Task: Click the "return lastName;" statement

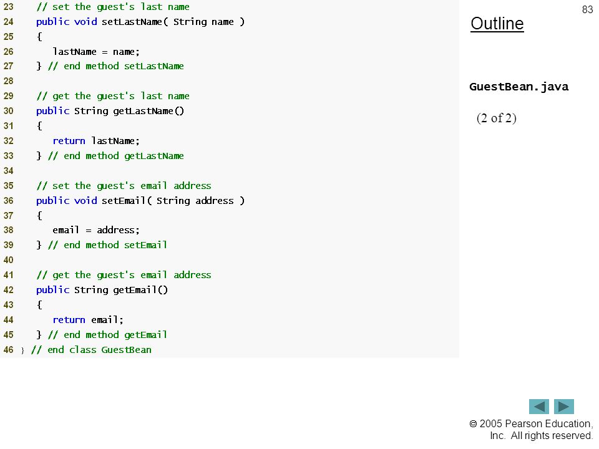Action: pos(96,141)
